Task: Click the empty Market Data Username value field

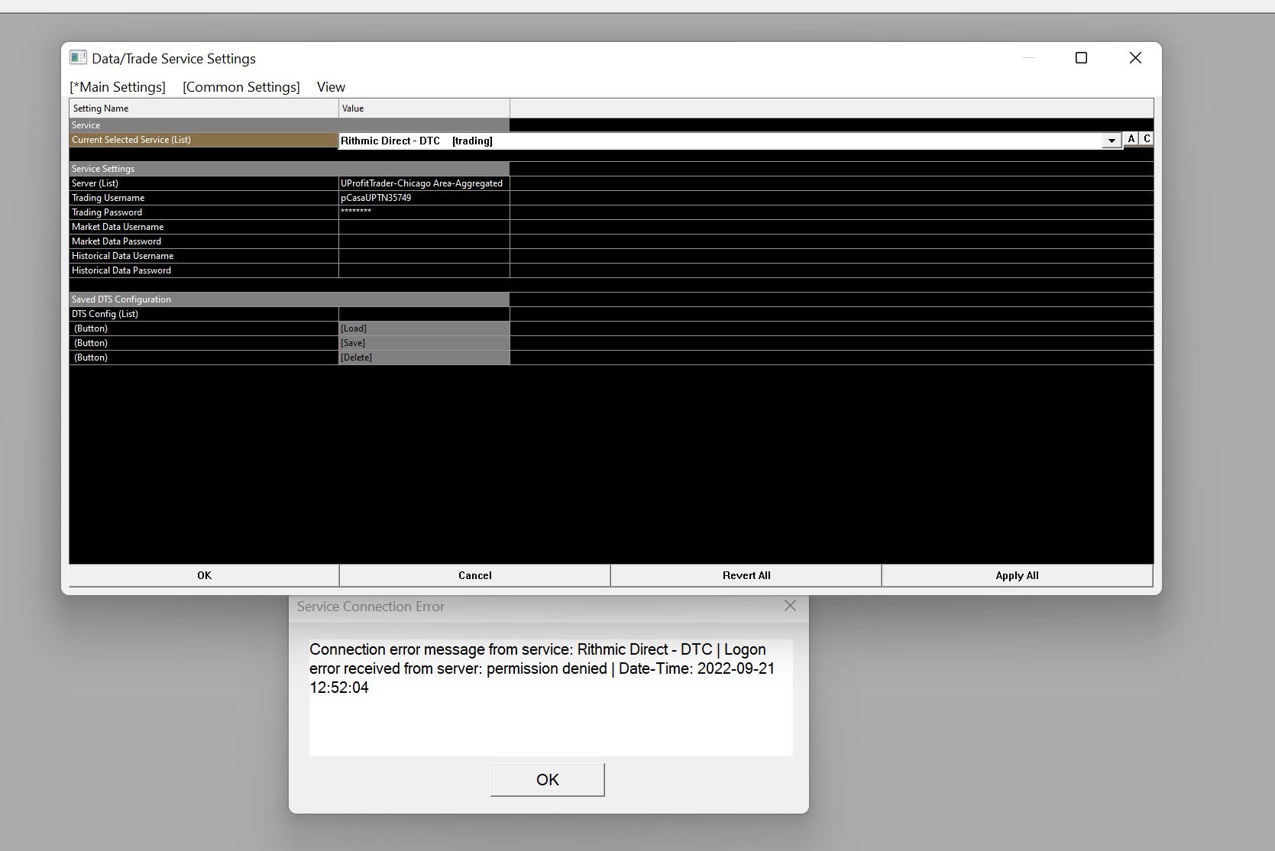Action: 424,227
